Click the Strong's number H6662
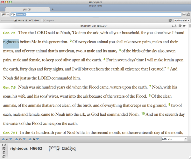Image resolution: width=191 pixels, height=159 pixels. point(36,149)
